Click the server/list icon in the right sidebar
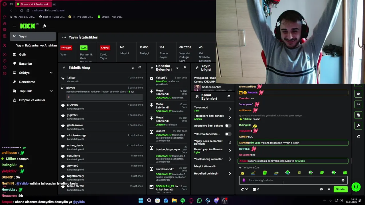Image resolution: width=365 pixels, height=205 pixels. [358, 115]
